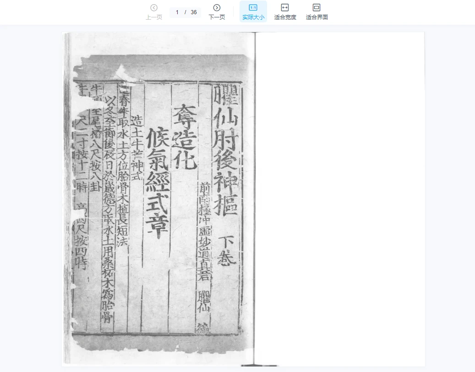Click the 上一页 label
This screenshot has width=475, height=372.
coord(154,17)
